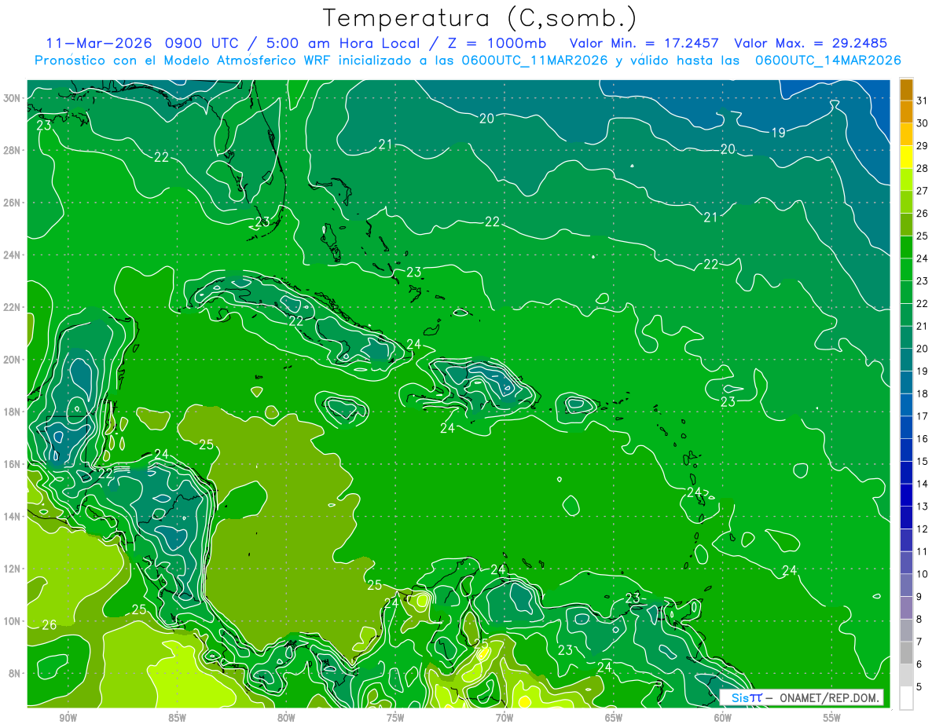Click the "12N" latitude axis label
This screenshot has height=728, width=943.
click(12, 569)
